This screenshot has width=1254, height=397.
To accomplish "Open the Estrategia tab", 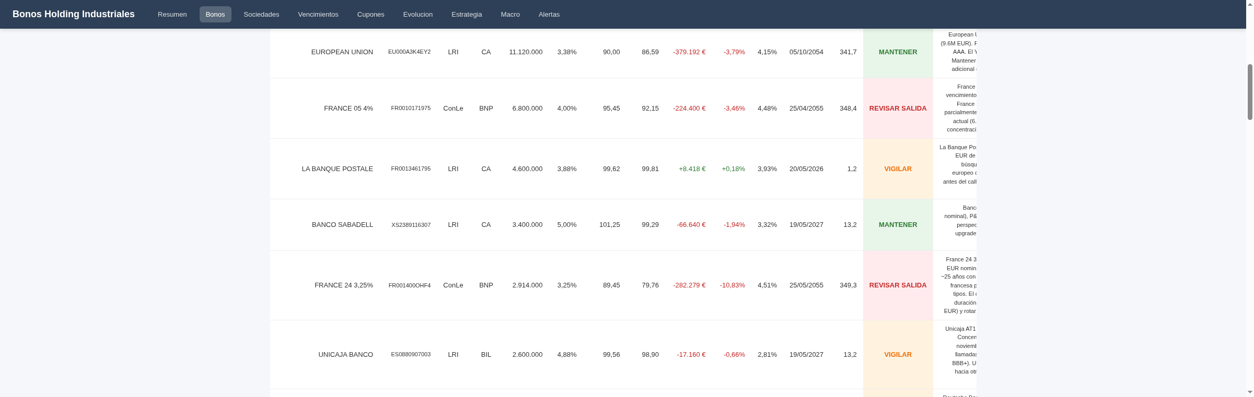I will point(467,14).
